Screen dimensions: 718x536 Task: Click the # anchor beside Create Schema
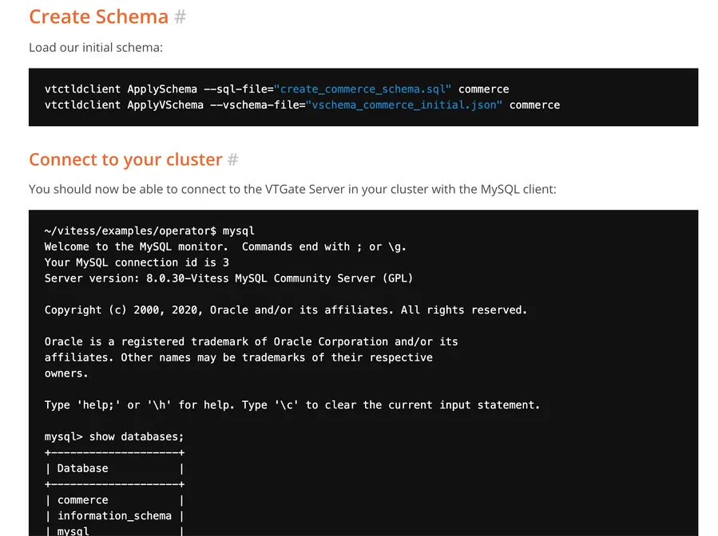point(180,17)
